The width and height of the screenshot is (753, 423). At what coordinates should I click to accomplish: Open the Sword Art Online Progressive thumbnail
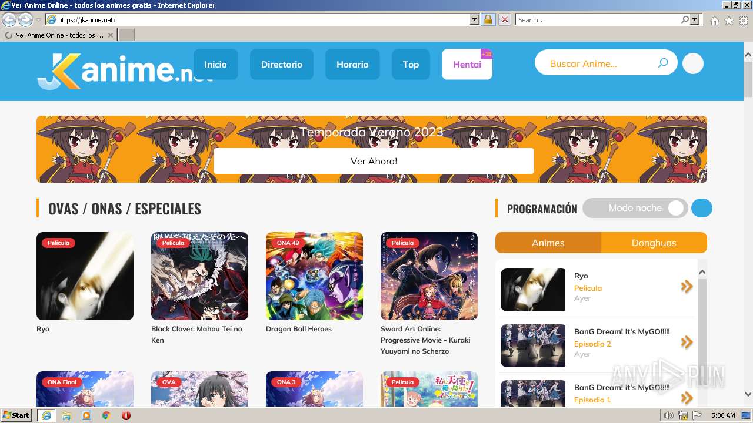429,276
